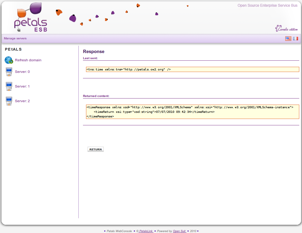Open the Manage servers menu
The width and height of the screenshot is (302, 233).
(x=15, y=38)
